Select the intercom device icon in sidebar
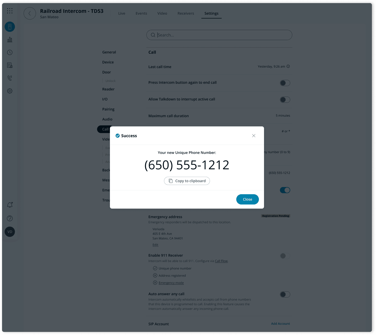This screenshot has height=335, width=376. pos(10,27)
